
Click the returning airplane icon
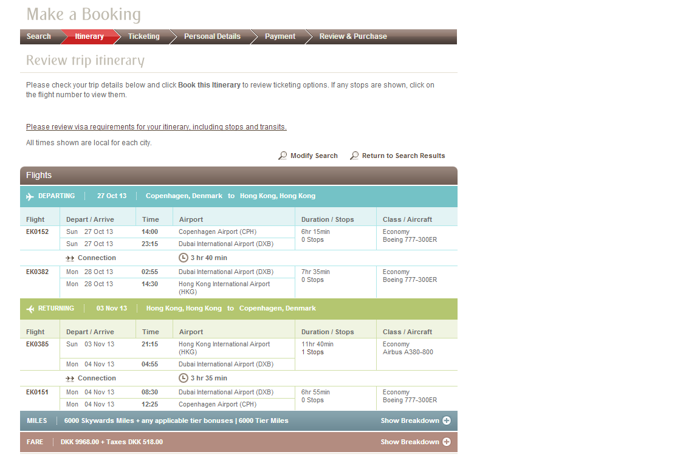pos(30,309)
